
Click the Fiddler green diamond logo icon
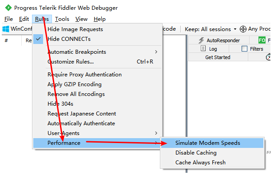click(8, 8)
